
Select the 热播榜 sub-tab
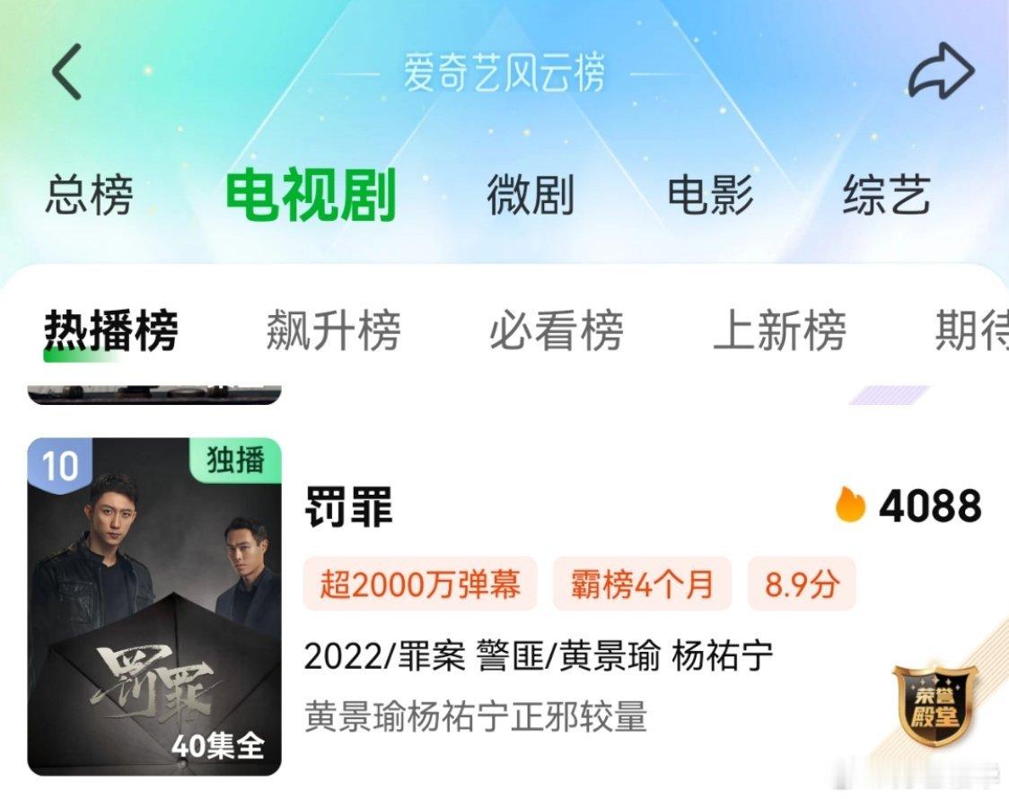[111, 330]
